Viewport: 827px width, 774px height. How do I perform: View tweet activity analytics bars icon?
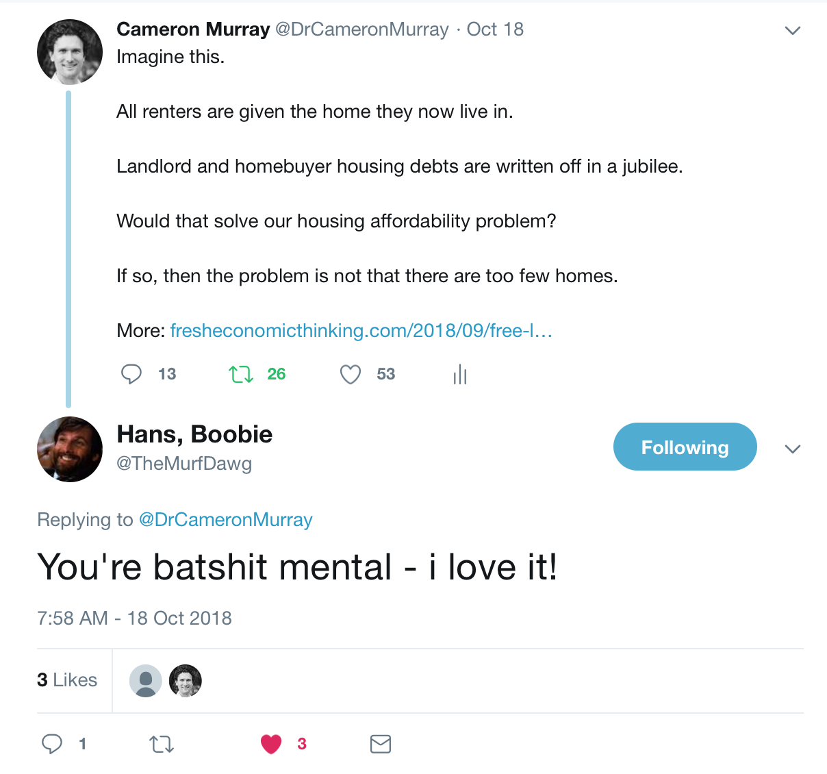(x=460, y=374)
